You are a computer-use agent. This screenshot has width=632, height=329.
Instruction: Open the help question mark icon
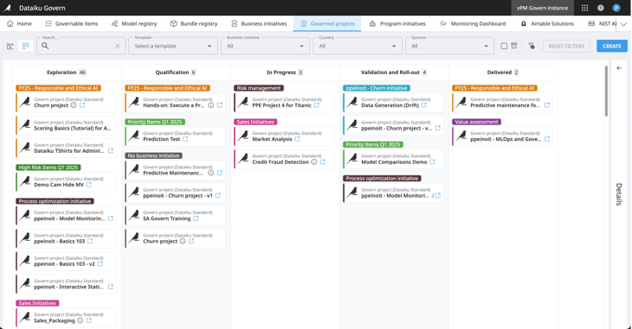click(x=601, y=8)
